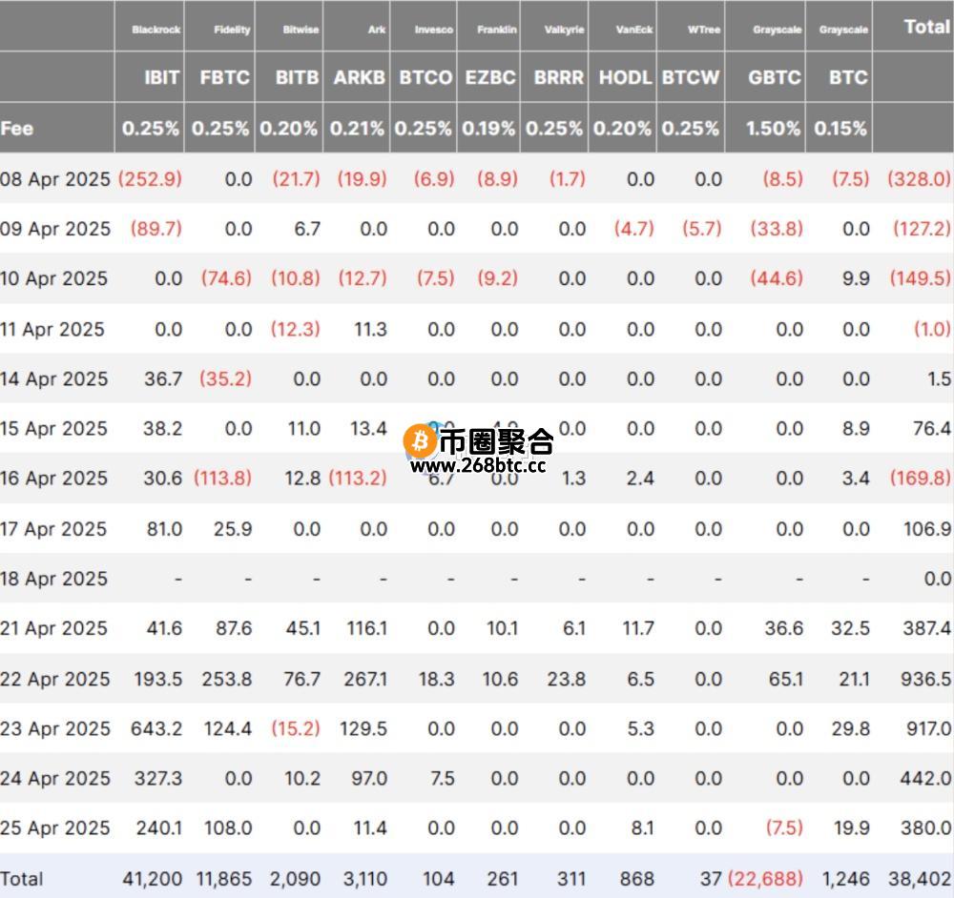Select the 14 Apr 2025 date row
Image resolution: width=954 pixels, height=898 pixels.
coord(54,379)
